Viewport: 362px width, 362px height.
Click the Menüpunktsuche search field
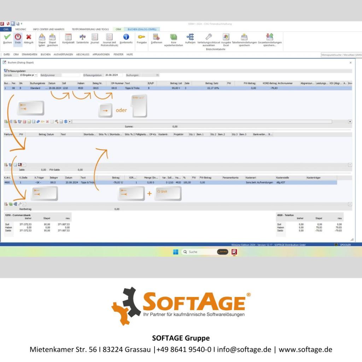coord(341,55)
